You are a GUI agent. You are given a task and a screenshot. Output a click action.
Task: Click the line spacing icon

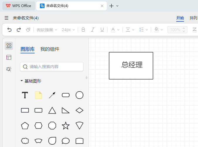point(141,30)
